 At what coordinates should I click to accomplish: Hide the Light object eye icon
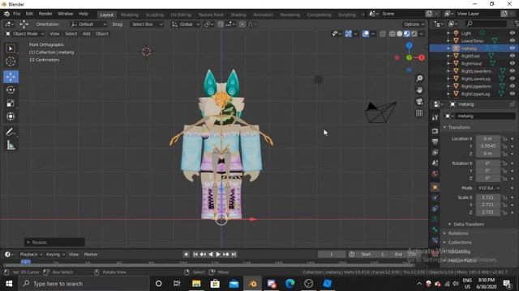[512, 33]
